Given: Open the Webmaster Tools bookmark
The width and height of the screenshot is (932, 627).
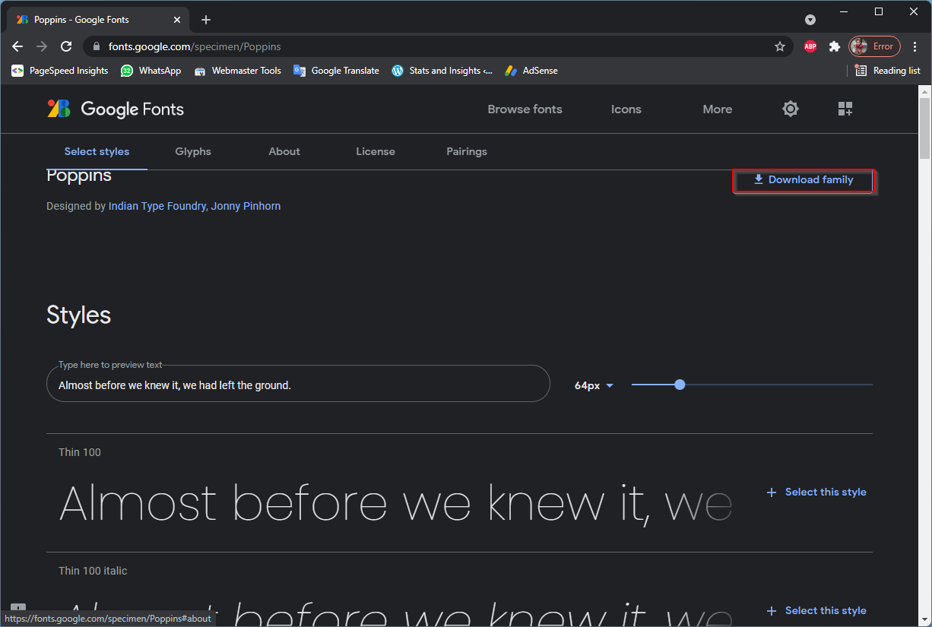Looking at the screenshot, I should (x=237, y=71).
